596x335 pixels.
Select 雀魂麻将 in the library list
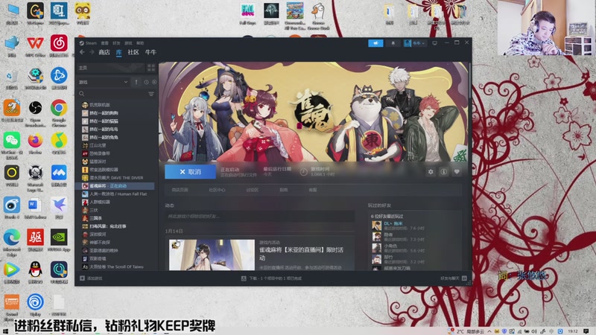116,186
